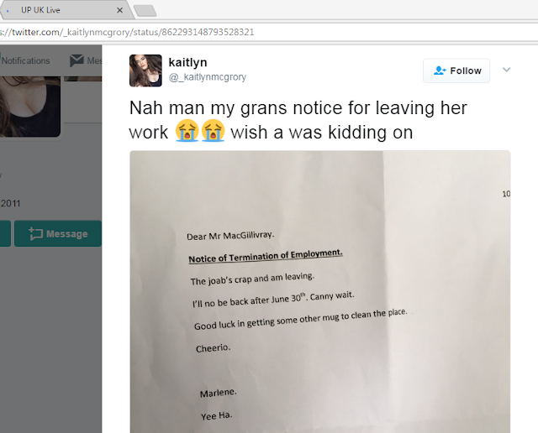Click the Message button in sidebar
Screen dimensions: 538x433
pyautogui.click(x=58, y=233)
